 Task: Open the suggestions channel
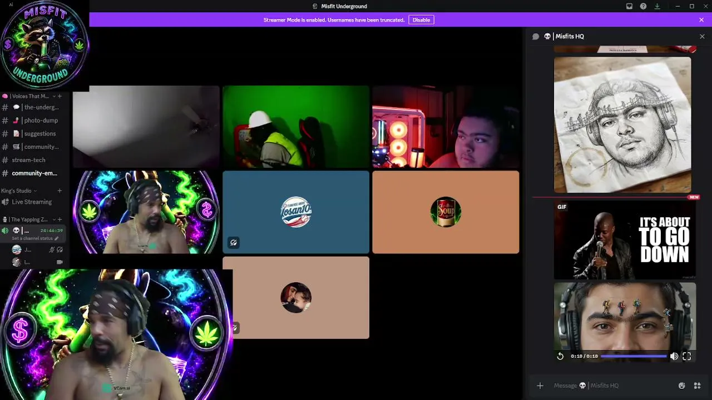pyautogui.click(x=32, y=134)
